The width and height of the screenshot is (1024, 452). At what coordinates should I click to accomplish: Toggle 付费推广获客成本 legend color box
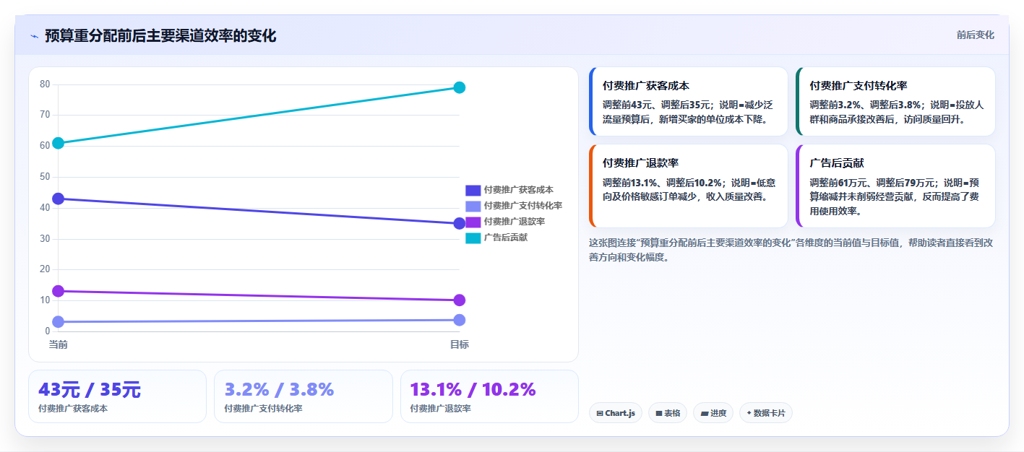473,190
